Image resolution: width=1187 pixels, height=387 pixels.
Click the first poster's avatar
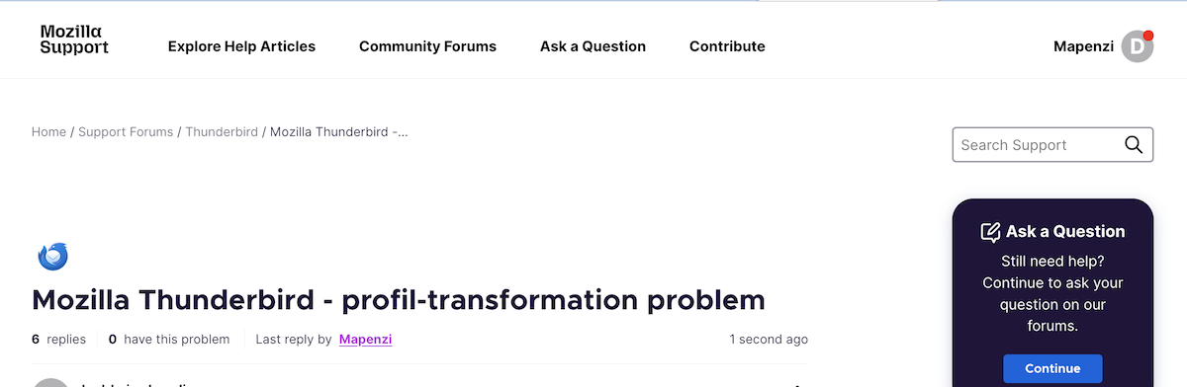coord(51,383)
